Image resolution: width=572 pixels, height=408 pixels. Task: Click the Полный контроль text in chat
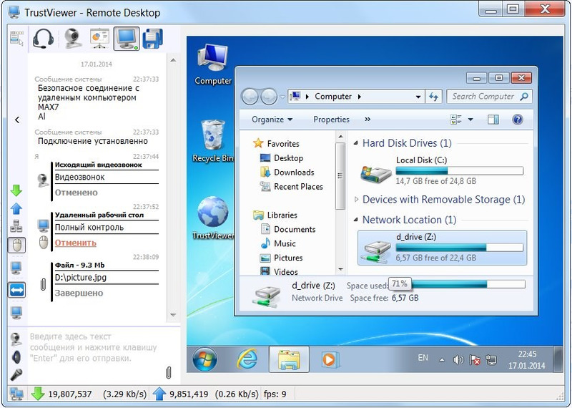coord(89,227)
